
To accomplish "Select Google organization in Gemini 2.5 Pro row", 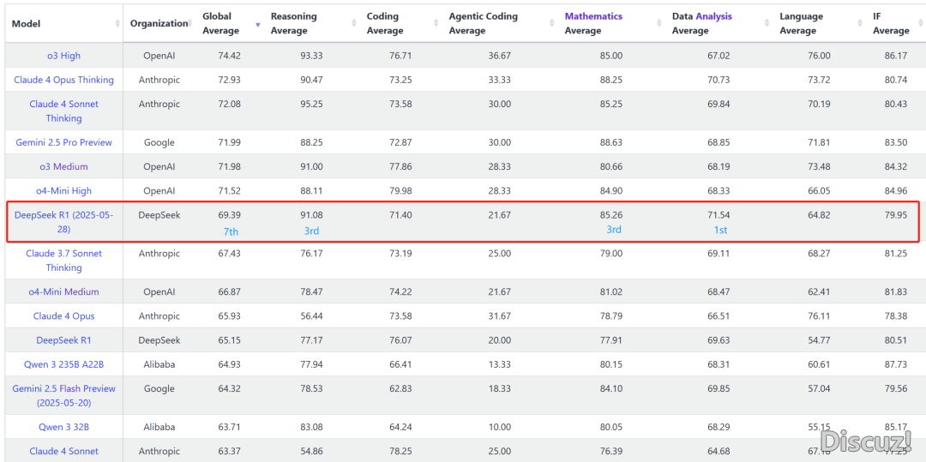I will [x=159, y=142].
